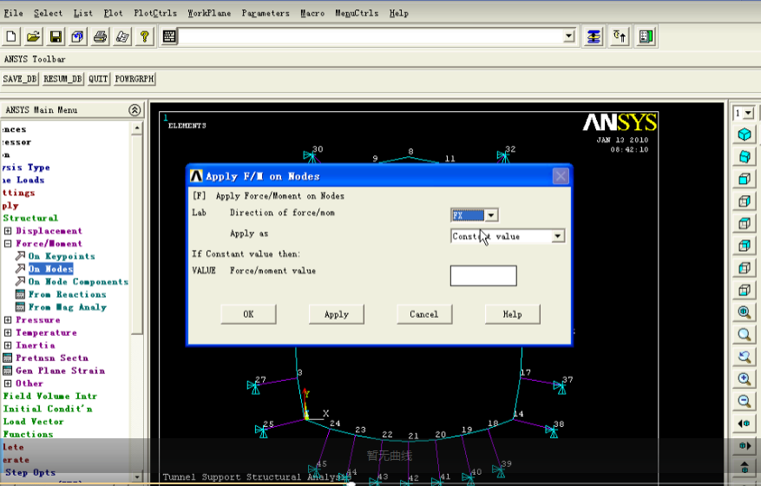This screenshot has height=486, width=761.
Task: Click the command prompt keyboard icon
Action: (169, 36)
